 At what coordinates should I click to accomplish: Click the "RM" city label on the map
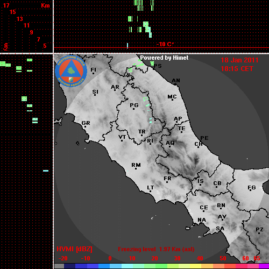tap(136, 165)
